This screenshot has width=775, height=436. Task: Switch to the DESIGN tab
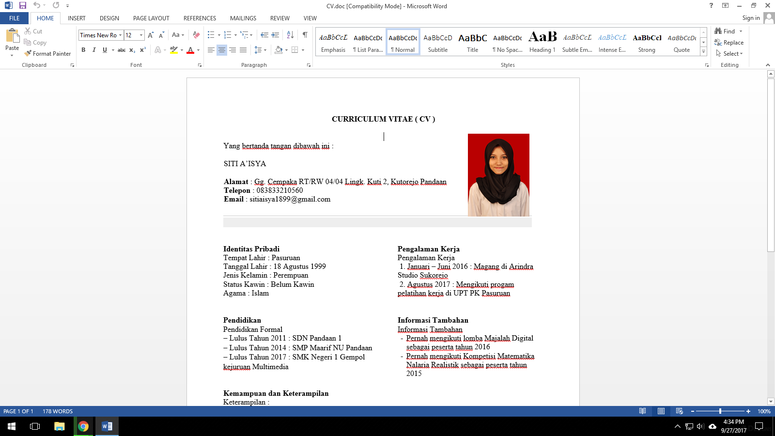[109, 18]
